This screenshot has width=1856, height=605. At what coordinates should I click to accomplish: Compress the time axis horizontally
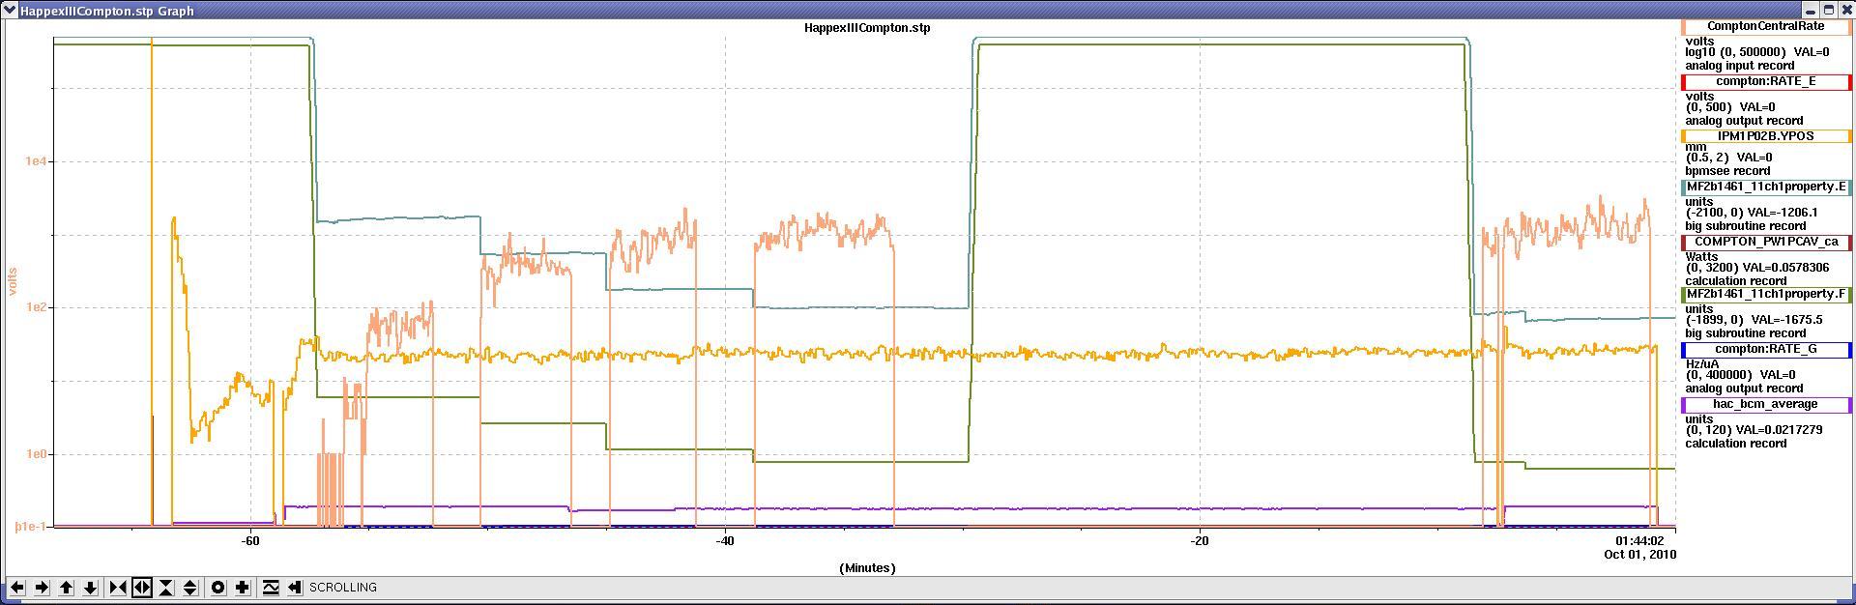pos(118,587)
